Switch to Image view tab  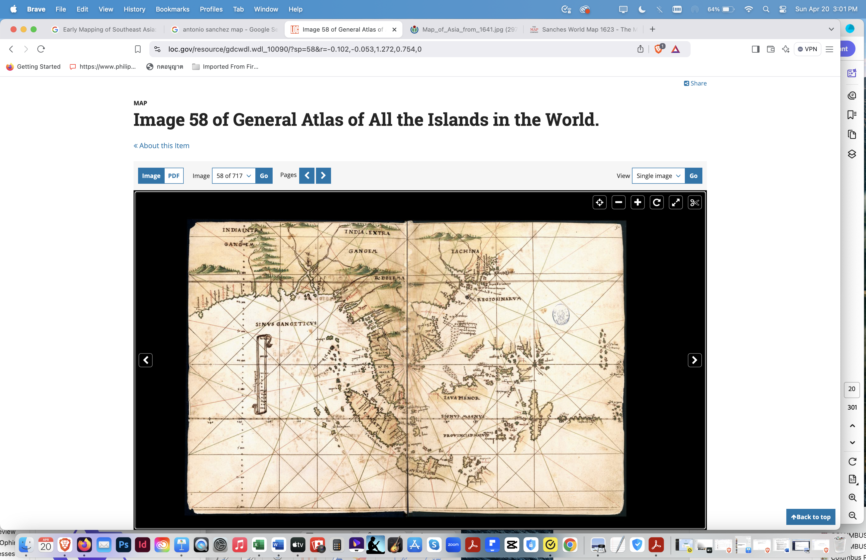[x=151, y=176]
